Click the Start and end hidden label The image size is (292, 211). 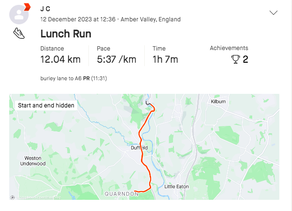(x=46, y=105)
